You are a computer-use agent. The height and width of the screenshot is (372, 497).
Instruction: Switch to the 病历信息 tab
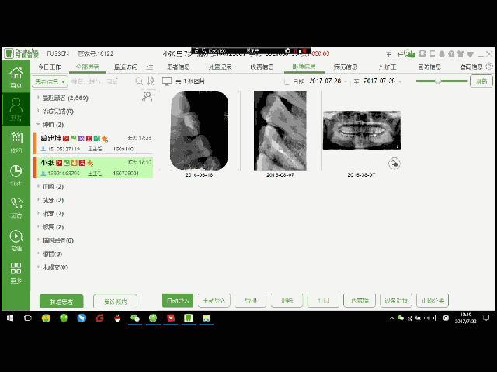(x=346, y=67)
